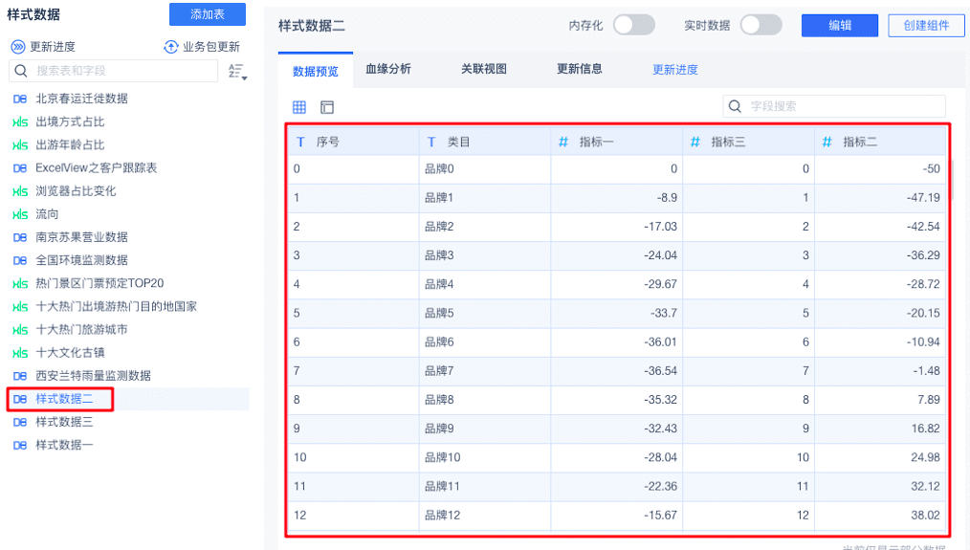Click the xls icon beside 出境方式占比
The height and width of the screenshot is (550, 970).
pyautogui.click(x=19, y=121)
